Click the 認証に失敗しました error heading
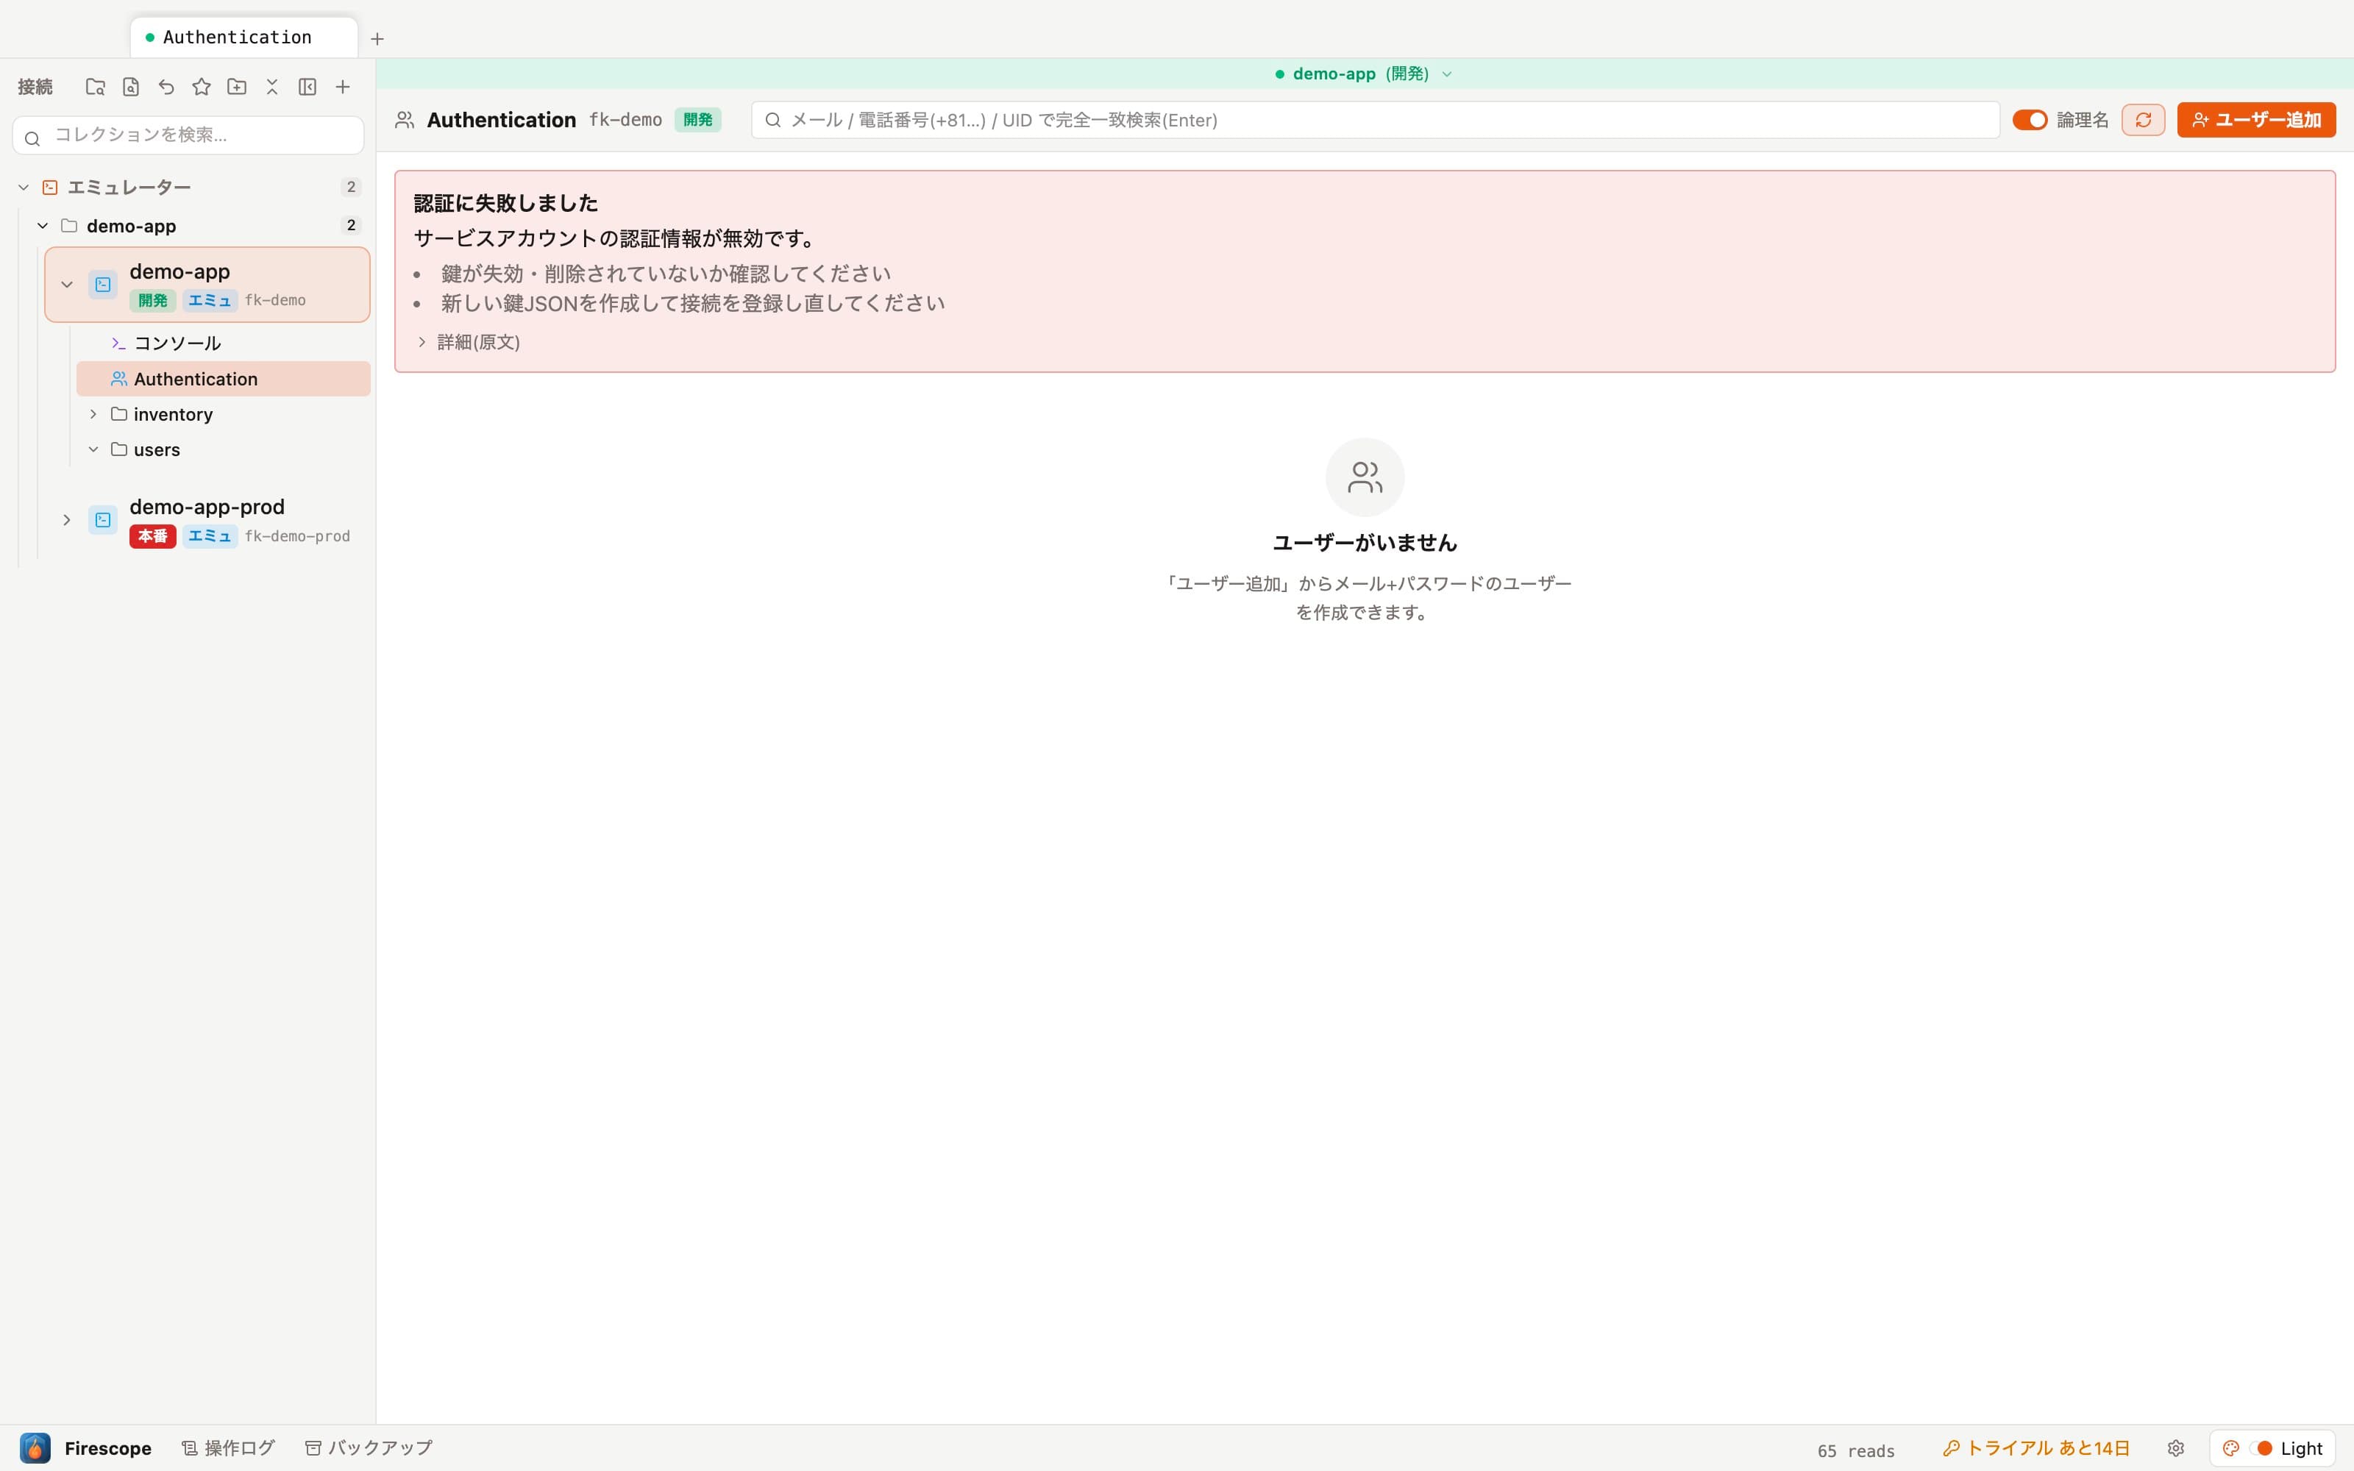 (x=506, y=203)
